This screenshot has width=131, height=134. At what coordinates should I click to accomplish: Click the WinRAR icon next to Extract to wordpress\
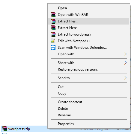pos(53,34)
